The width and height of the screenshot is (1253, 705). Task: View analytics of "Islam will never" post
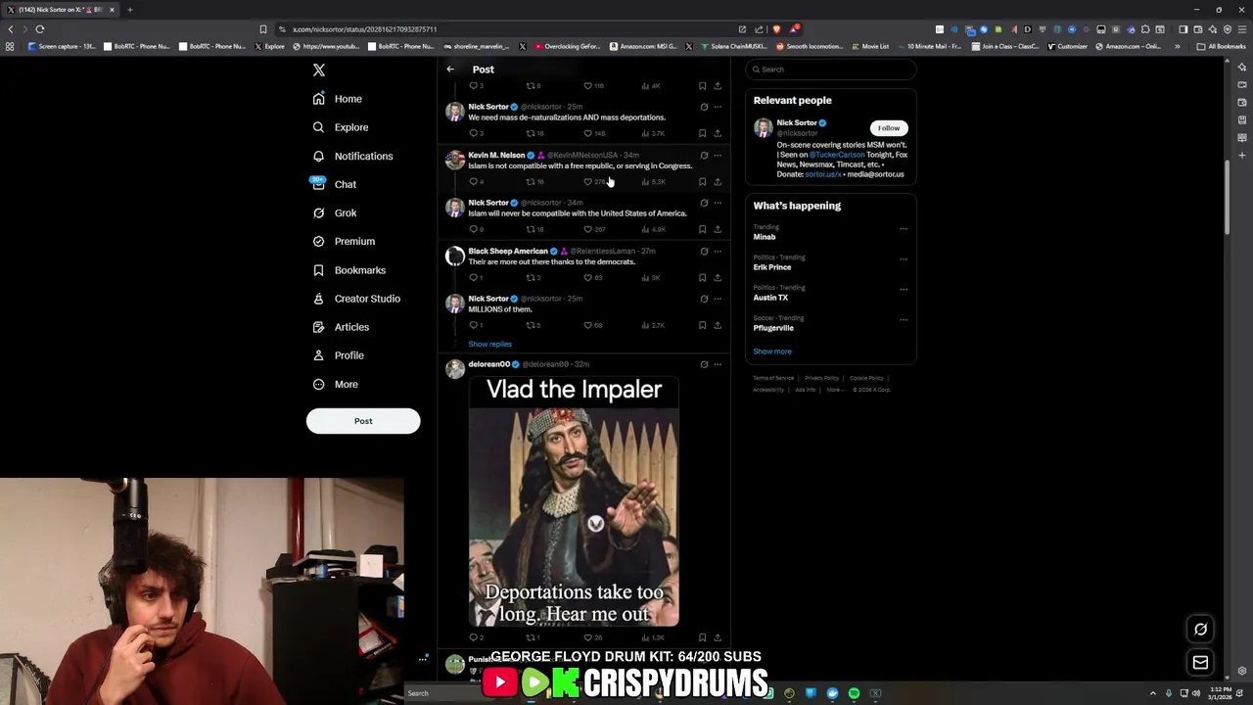[x=654, y=230]
